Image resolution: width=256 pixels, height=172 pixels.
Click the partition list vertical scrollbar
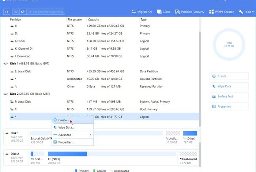point(200,79)
